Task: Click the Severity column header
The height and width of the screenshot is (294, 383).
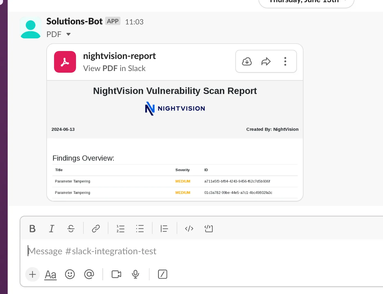Action: (x=182, y=170)
